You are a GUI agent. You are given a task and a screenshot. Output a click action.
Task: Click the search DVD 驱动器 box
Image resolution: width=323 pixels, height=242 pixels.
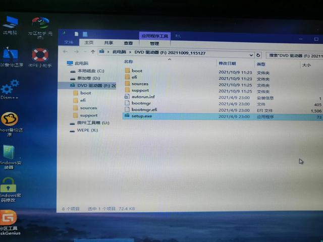295,56
